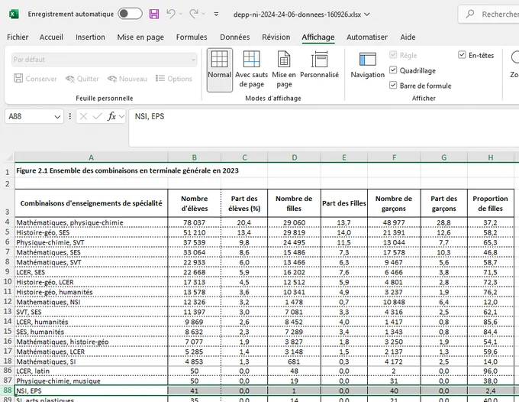Click the Rechercher search box
This screenshot has width=519, height=402.
(x=489, y=15)
